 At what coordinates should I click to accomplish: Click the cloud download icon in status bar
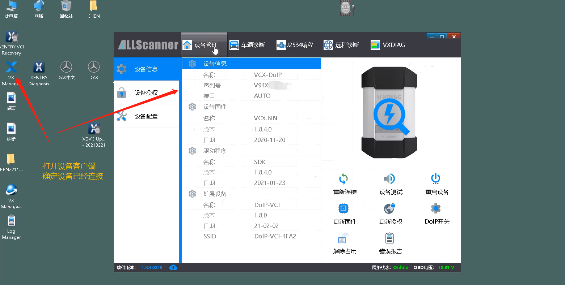pos(173,268)
